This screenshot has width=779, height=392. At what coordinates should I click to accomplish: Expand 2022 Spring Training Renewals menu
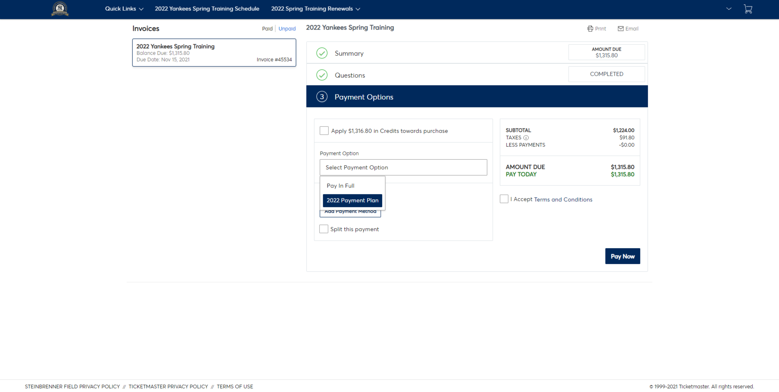[x=315, y=9]
